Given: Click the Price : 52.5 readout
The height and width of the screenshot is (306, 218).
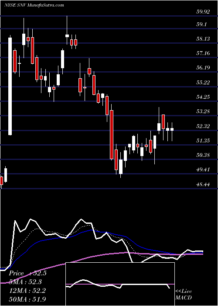Looking at the screenshot, I should pos(27,273).
